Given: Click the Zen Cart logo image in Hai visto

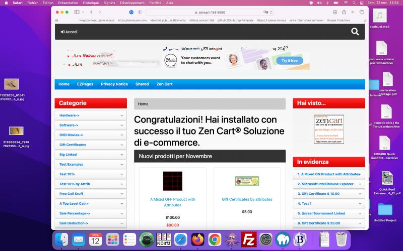Looking at the screenshot, I should pos(329,130).
